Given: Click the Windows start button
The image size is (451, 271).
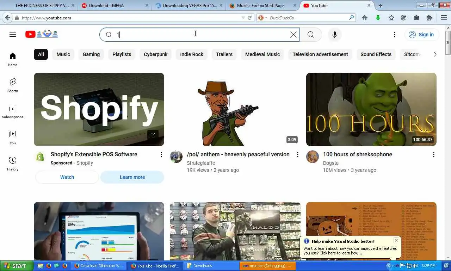Looking at the screenshot, I should coord(17,266).
